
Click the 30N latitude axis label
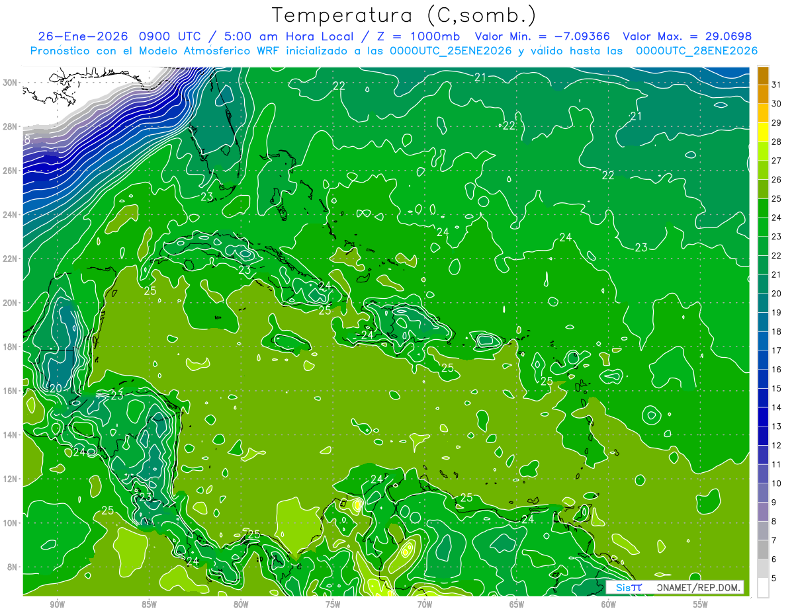pos(11,83)
